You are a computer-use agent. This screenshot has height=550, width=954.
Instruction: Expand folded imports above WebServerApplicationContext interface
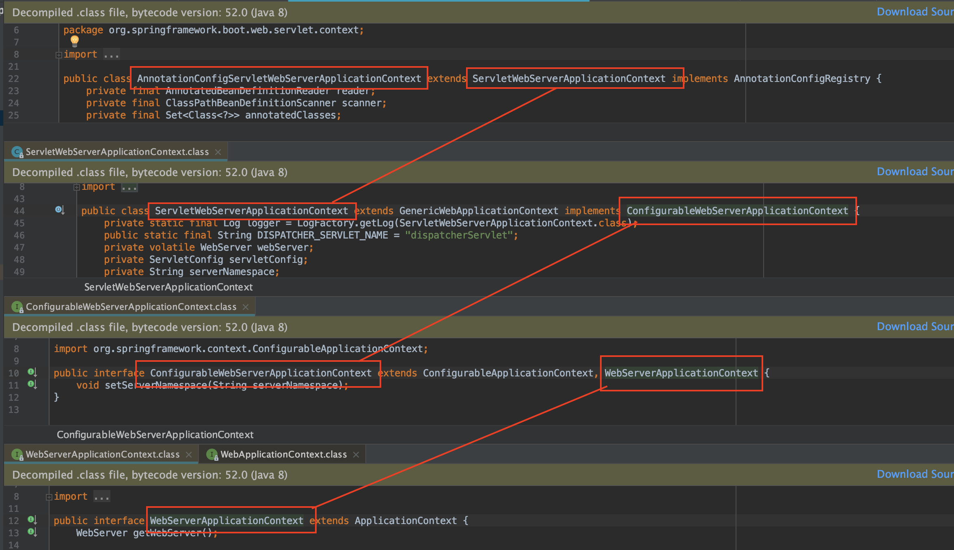tap(49, 497)
